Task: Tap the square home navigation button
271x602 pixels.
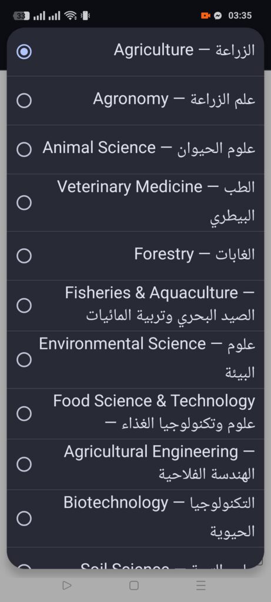Action: coord(134,585)
